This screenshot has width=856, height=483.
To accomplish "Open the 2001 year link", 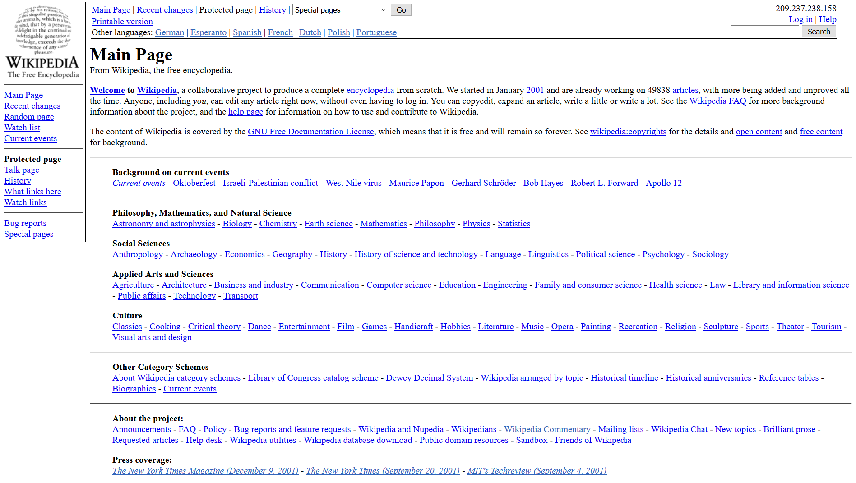I will point(535,90).
